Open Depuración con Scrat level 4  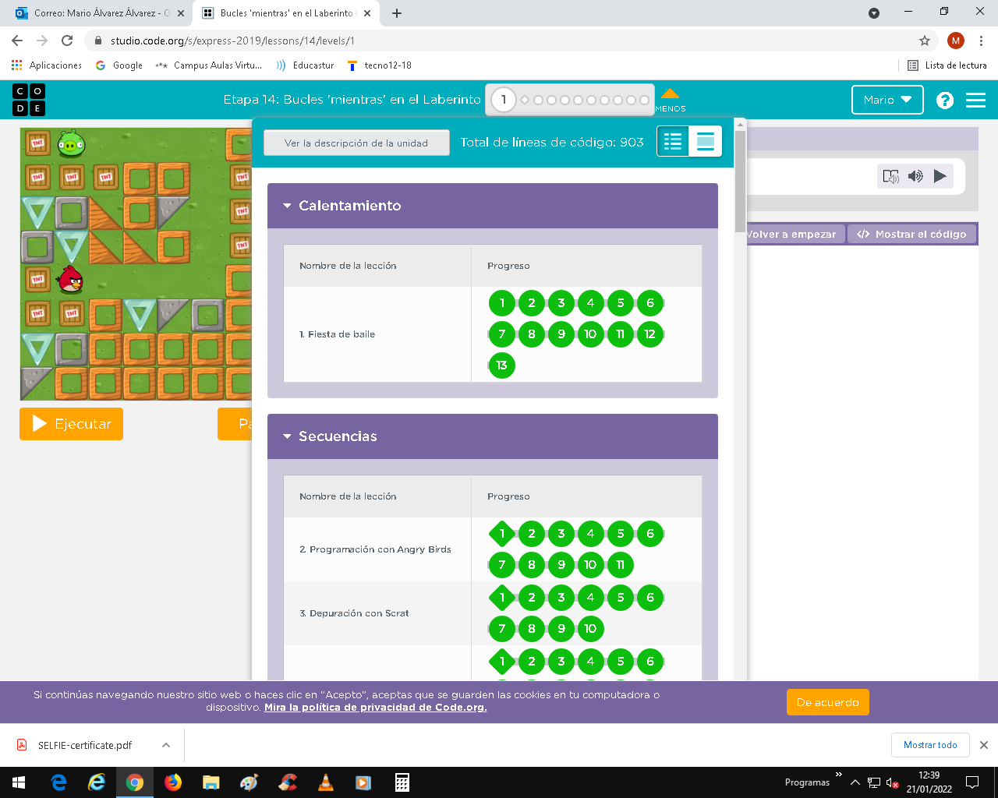point(591,598)
